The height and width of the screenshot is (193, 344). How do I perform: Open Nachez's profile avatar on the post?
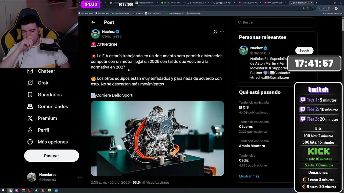pos(95,34)
